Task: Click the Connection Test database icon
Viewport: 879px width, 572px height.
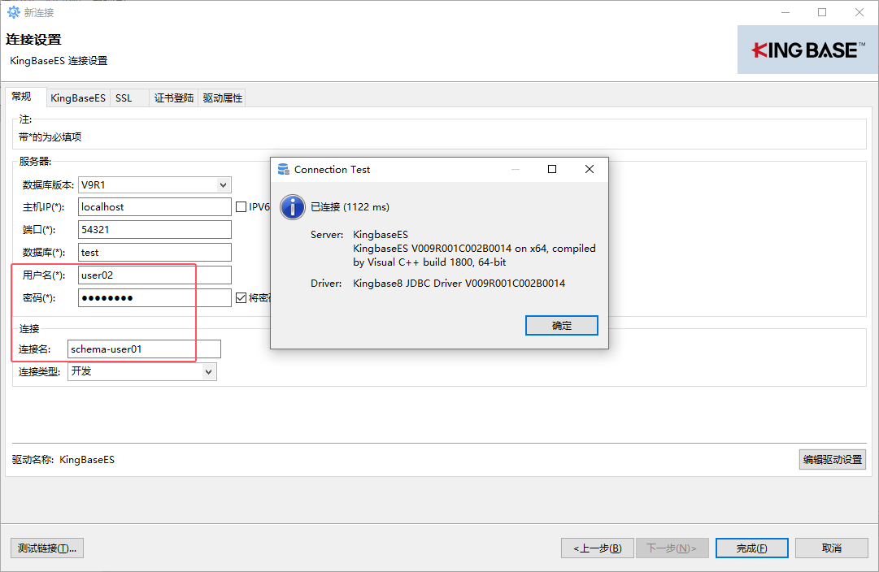Action: coord(283,169)
